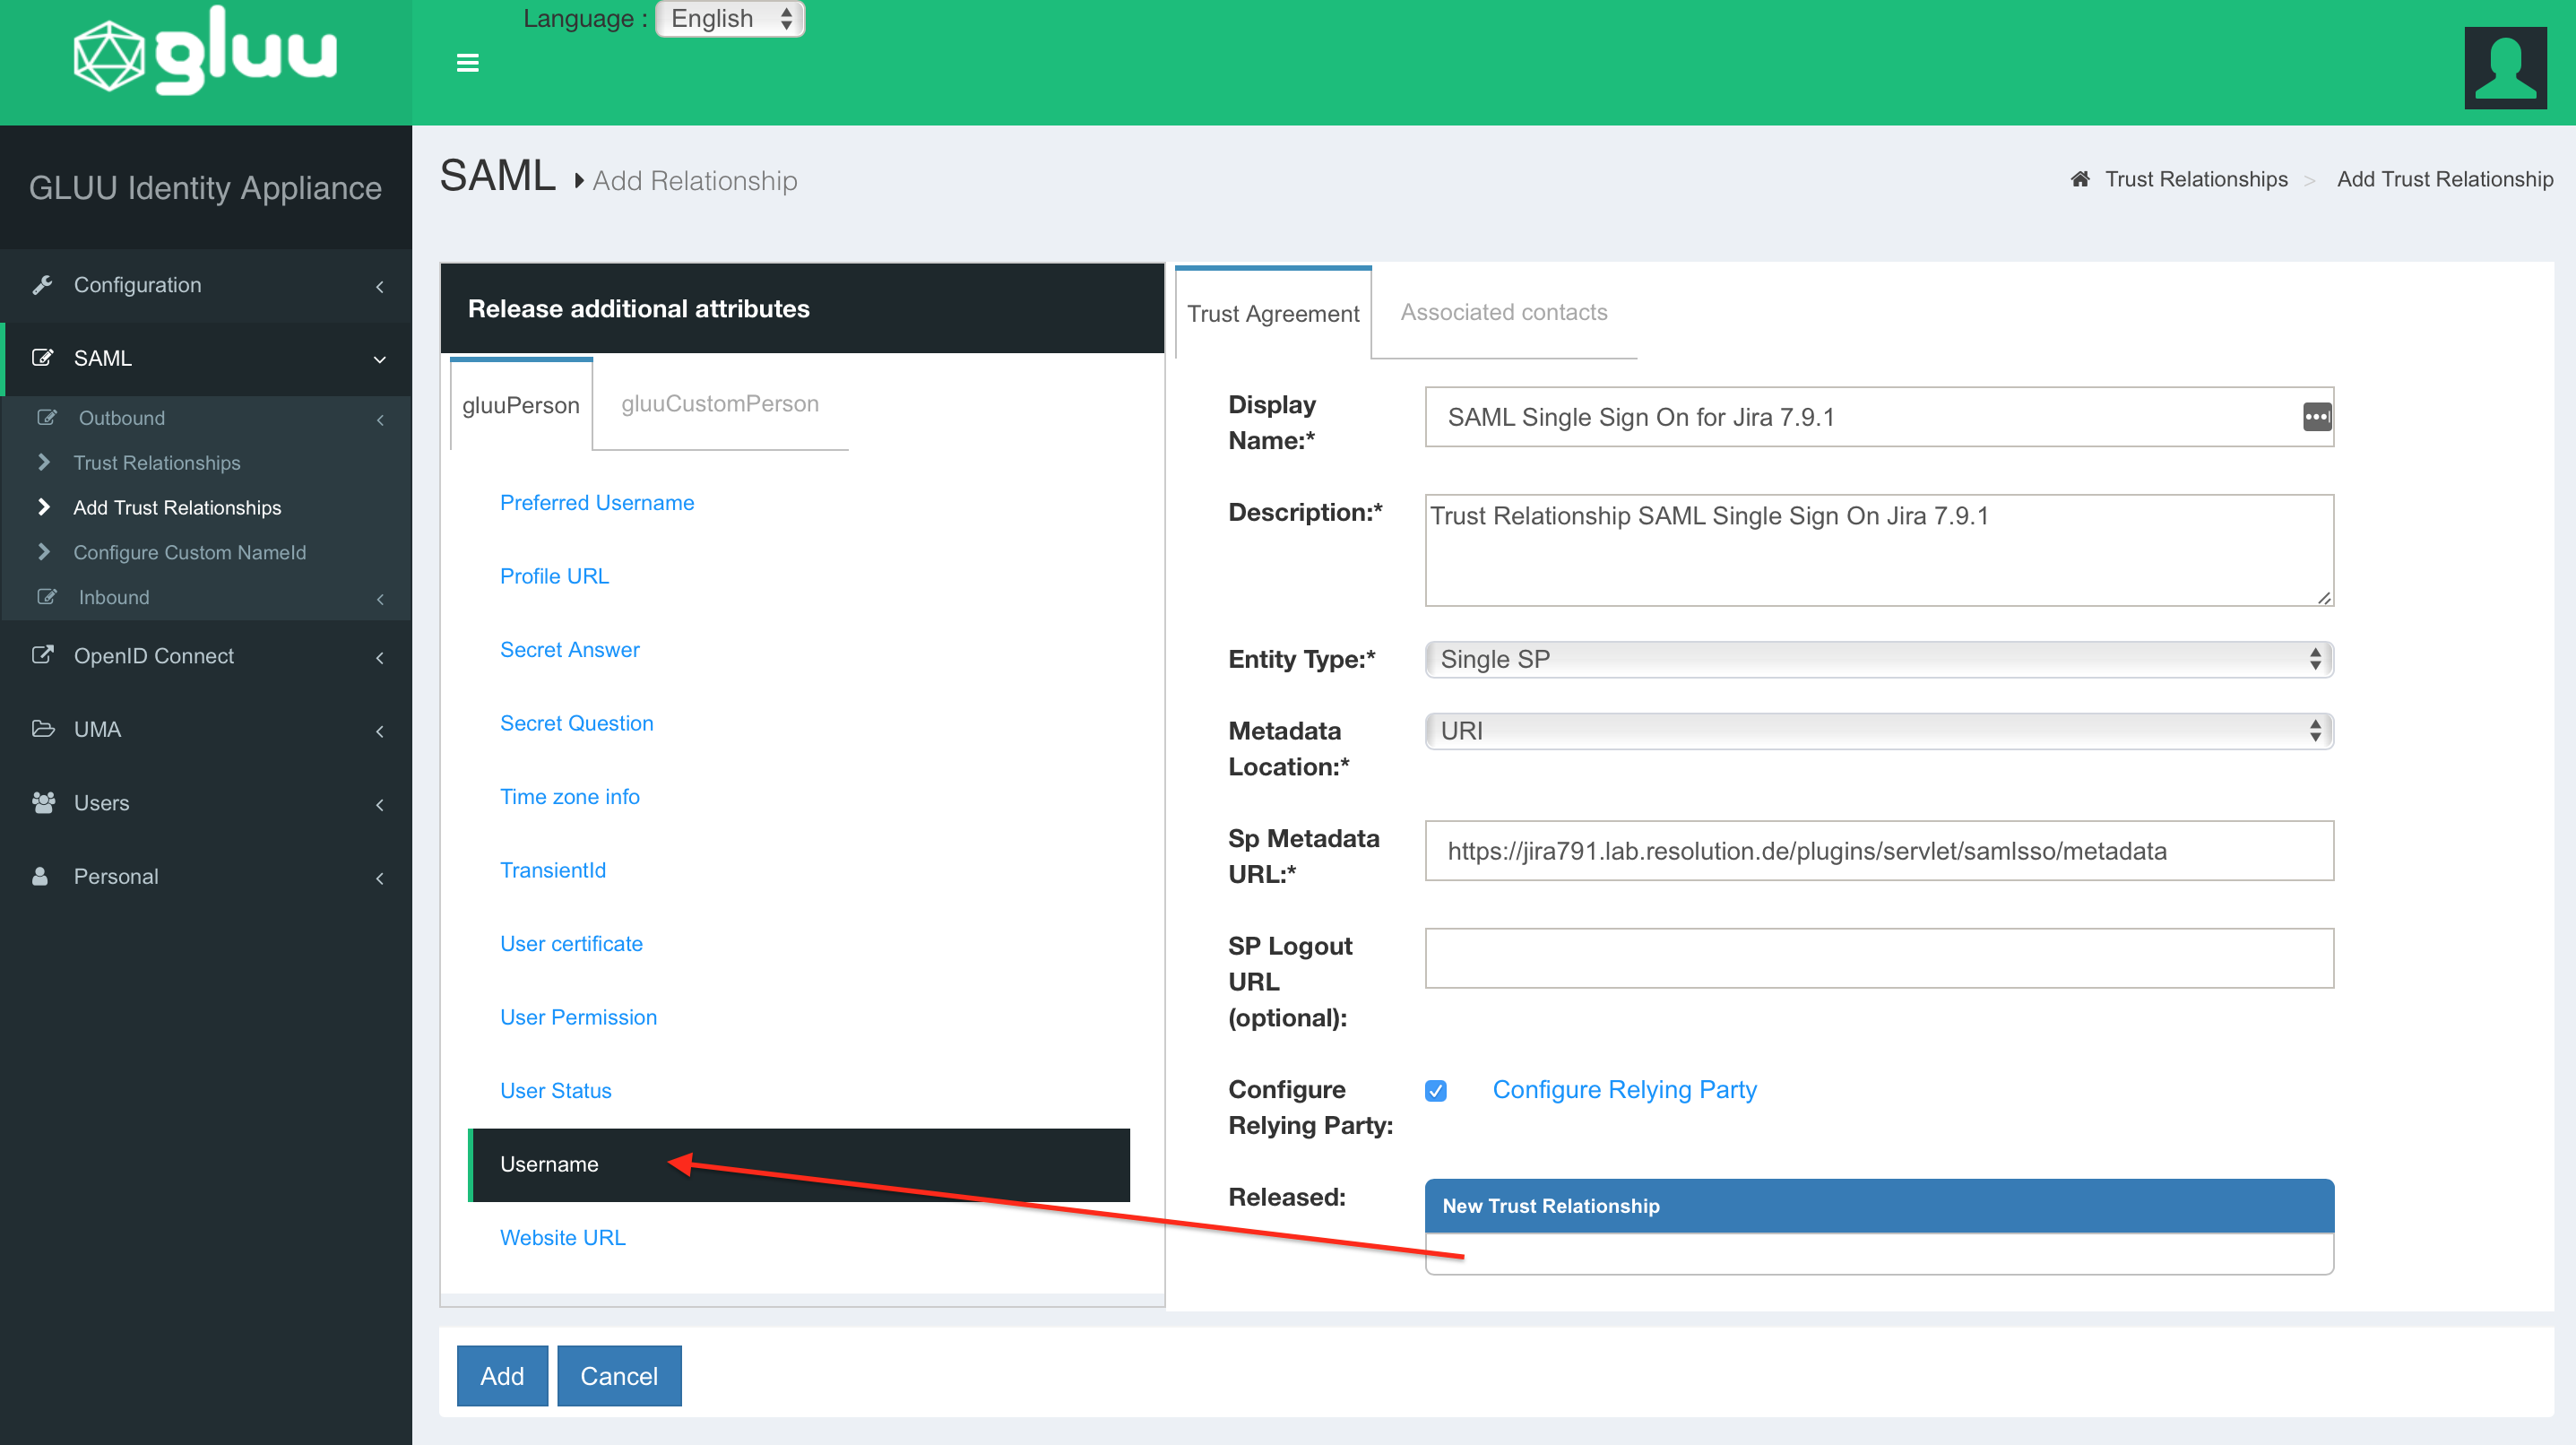This screenshot has width=2576, height=1445.
Task: Click the Display Name input field
Action: (x=1879, y=417)
